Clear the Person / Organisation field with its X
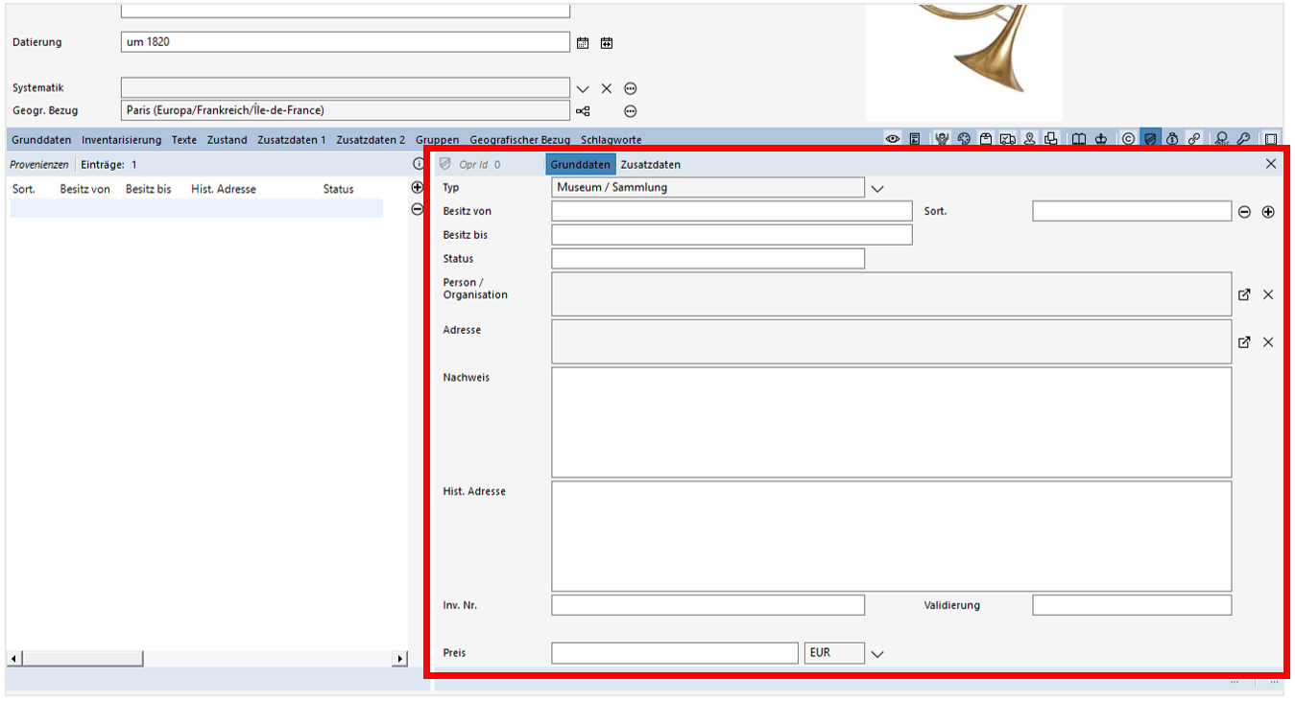The image size is (1295, 702). 1269,294
